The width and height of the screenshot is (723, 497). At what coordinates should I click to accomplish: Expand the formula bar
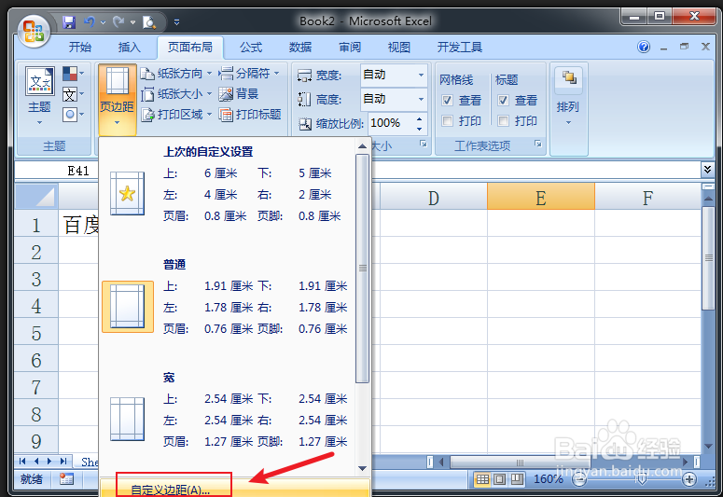[707, 170]
